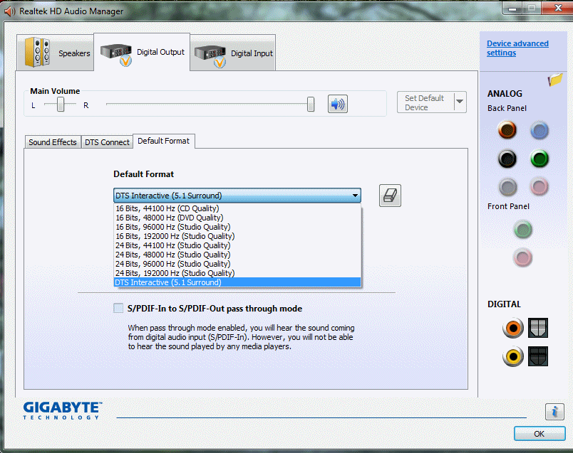
Task: Click the yellow coaxial digital connector
Action: click(x=513, y=356)
